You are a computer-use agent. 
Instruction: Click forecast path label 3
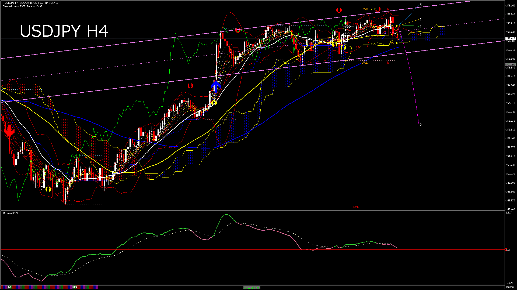421,5
